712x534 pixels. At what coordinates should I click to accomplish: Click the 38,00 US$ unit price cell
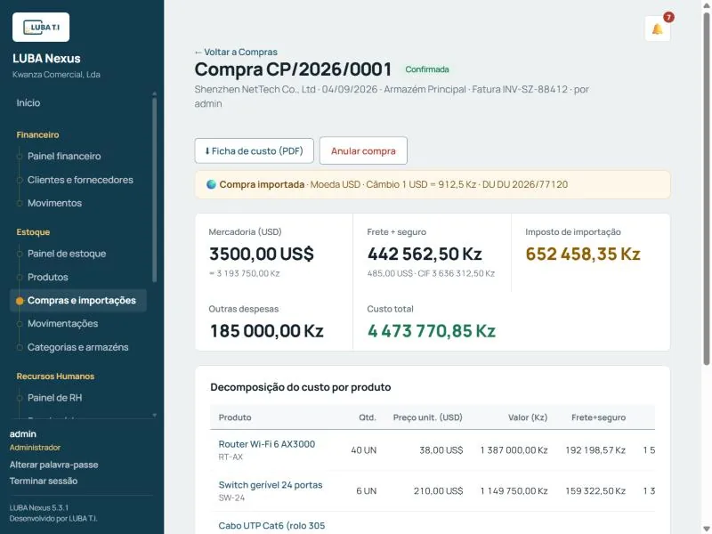click(x=441, y=450)
